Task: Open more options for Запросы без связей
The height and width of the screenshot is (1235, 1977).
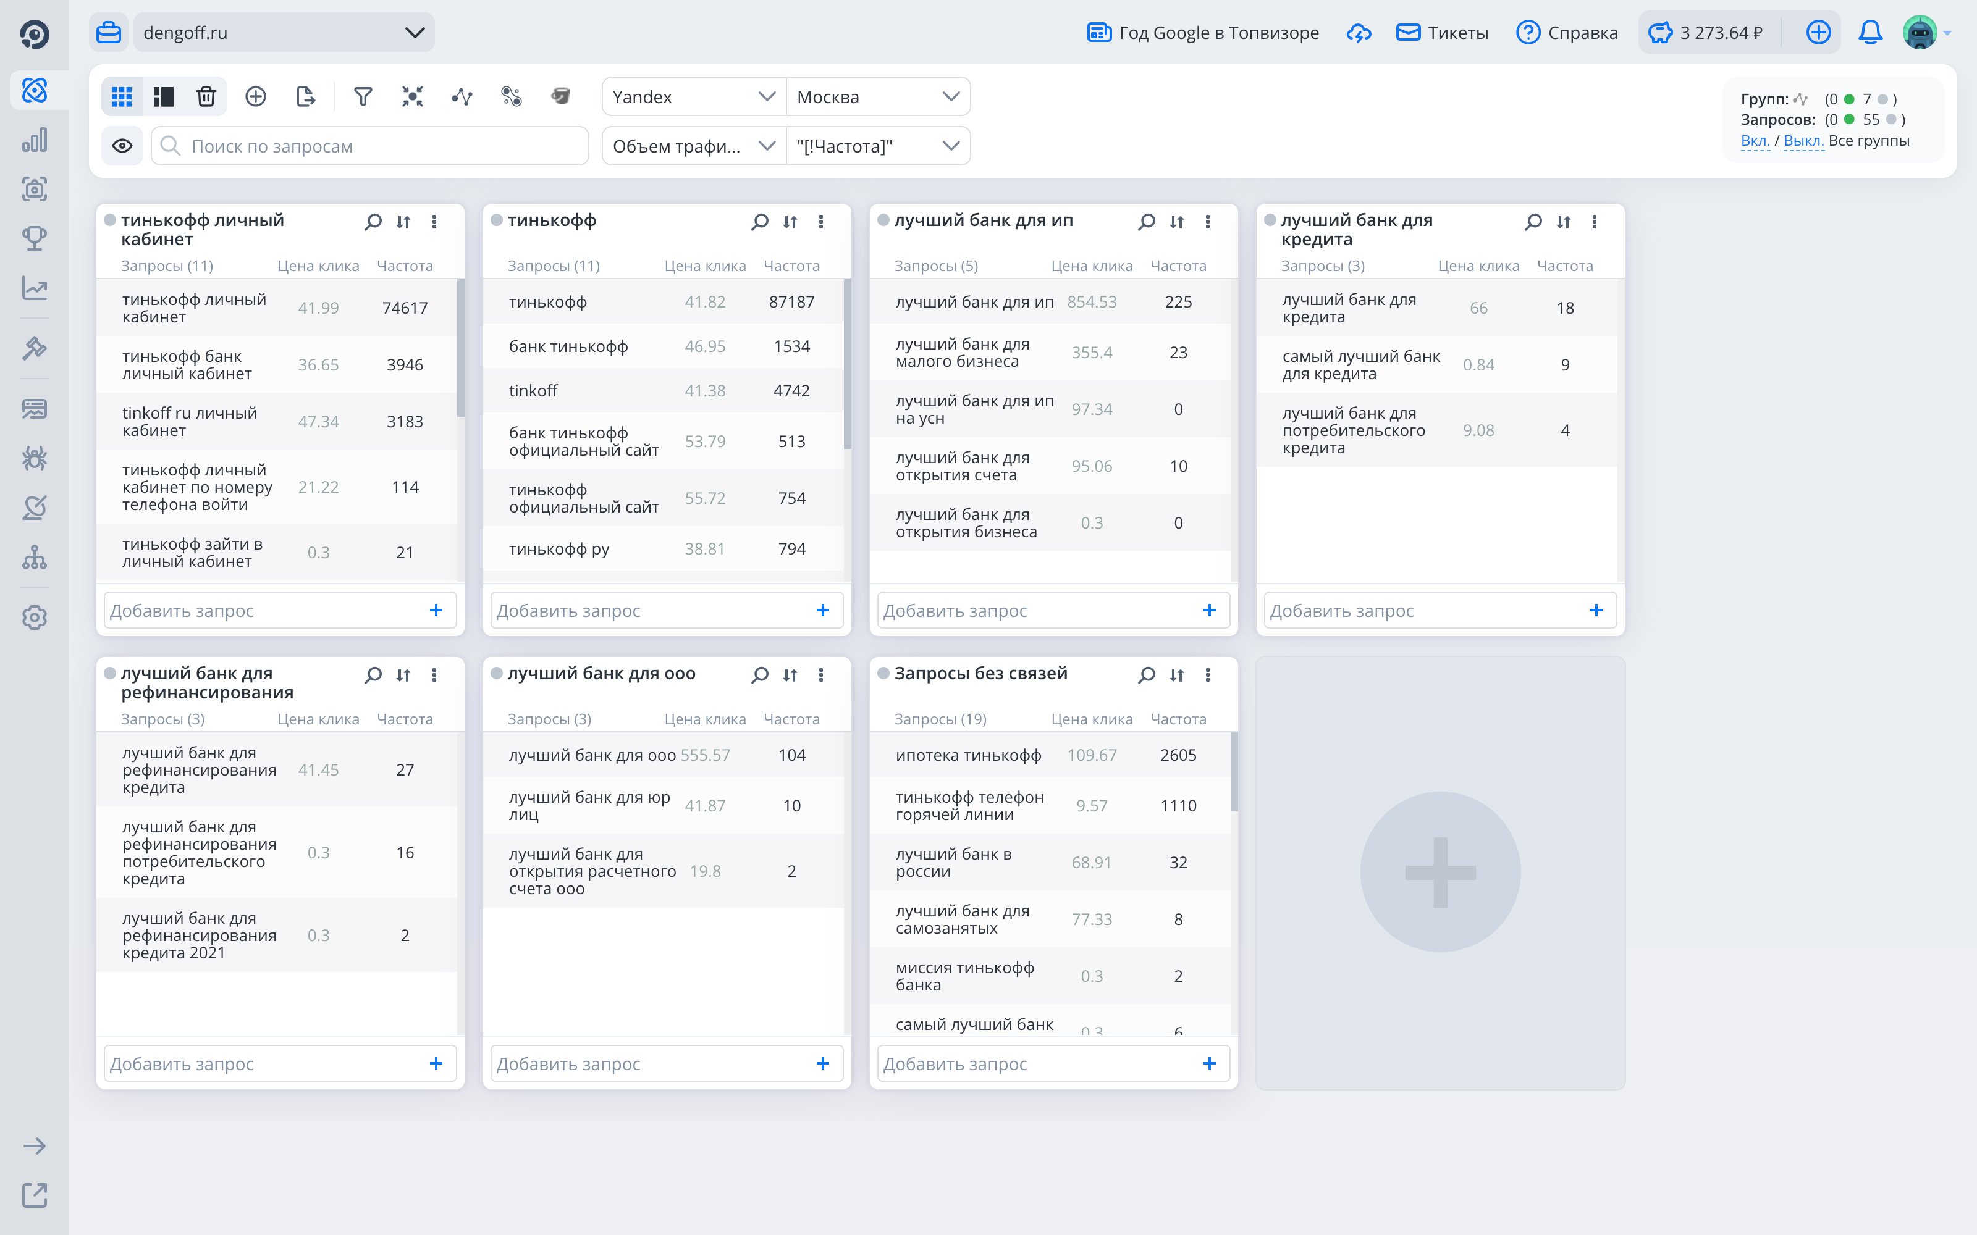Action: point(1207,675)
